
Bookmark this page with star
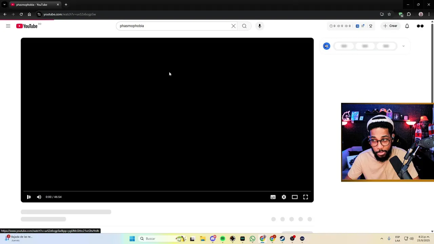[x=389, y=14]
